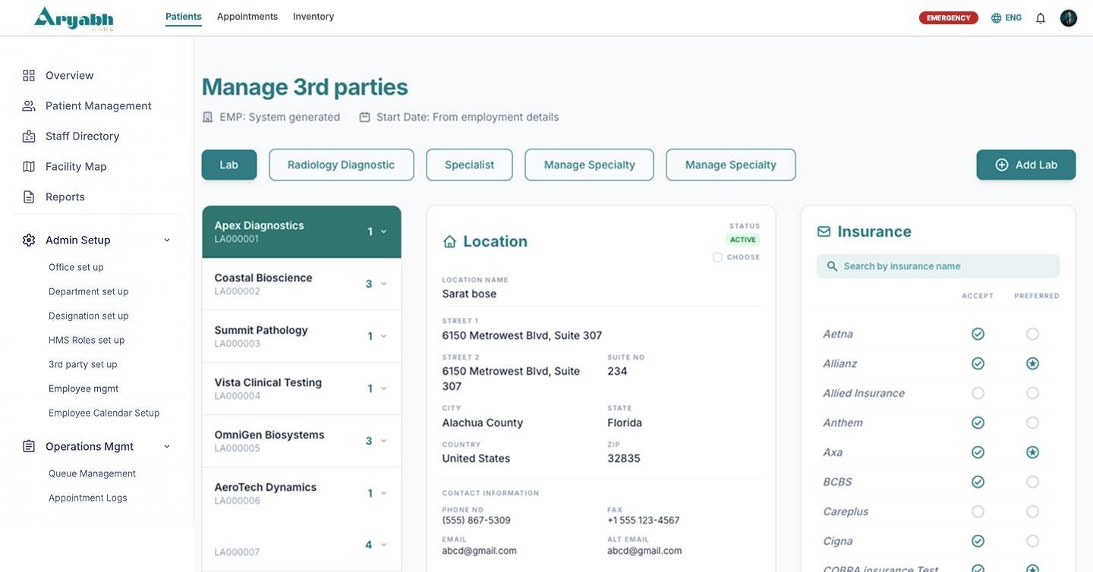Screen dimensions: 1093x572
Task: Uncheck Accept for Allianz
Action: [x=978, y=363]
